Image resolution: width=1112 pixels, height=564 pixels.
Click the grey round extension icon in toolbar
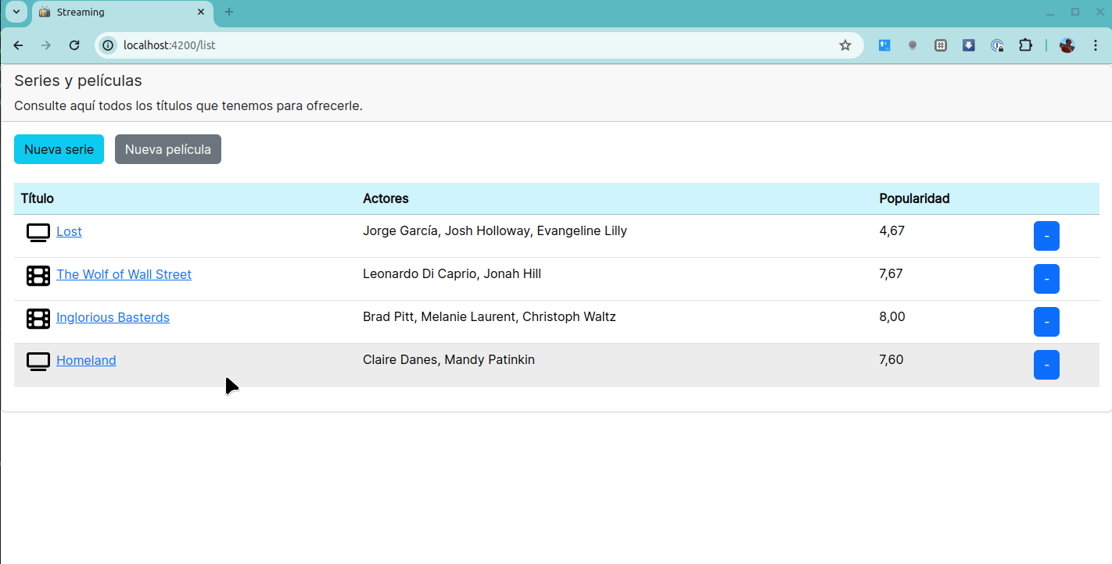click(x=913, y=45)
